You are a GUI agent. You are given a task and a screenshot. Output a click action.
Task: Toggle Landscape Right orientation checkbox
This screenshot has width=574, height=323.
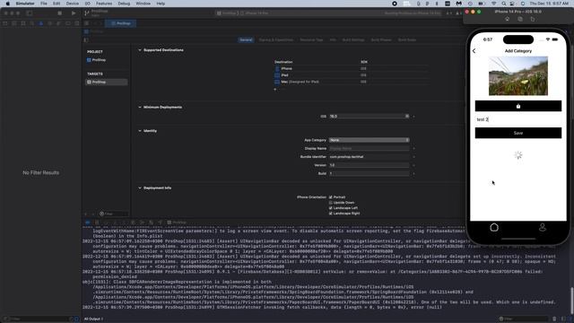click(x=331, y=214)
